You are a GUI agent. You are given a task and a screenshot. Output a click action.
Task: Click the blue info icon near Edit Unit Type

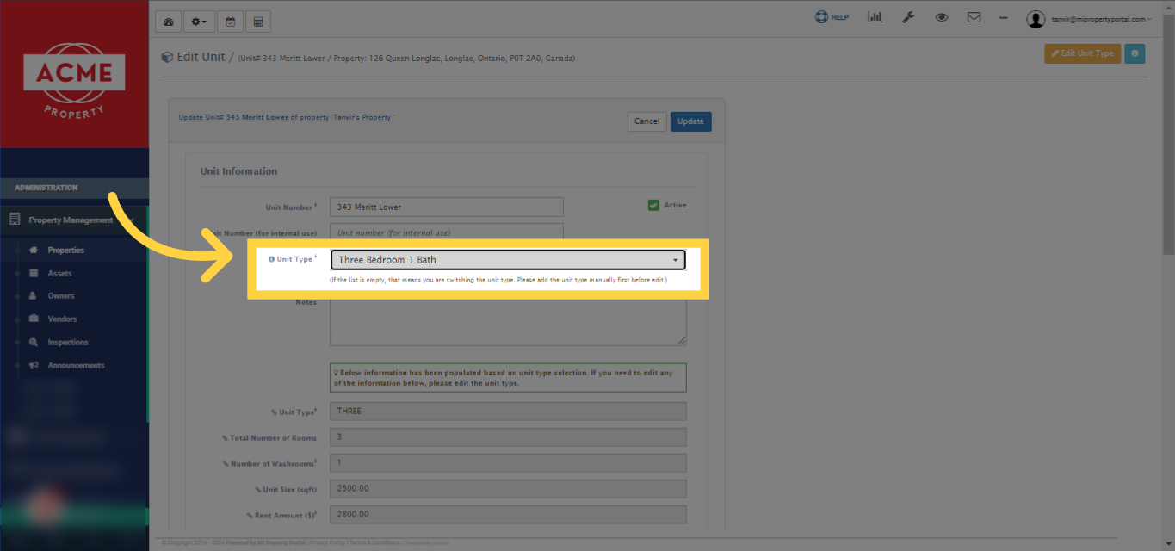[x=1134, y=53]
